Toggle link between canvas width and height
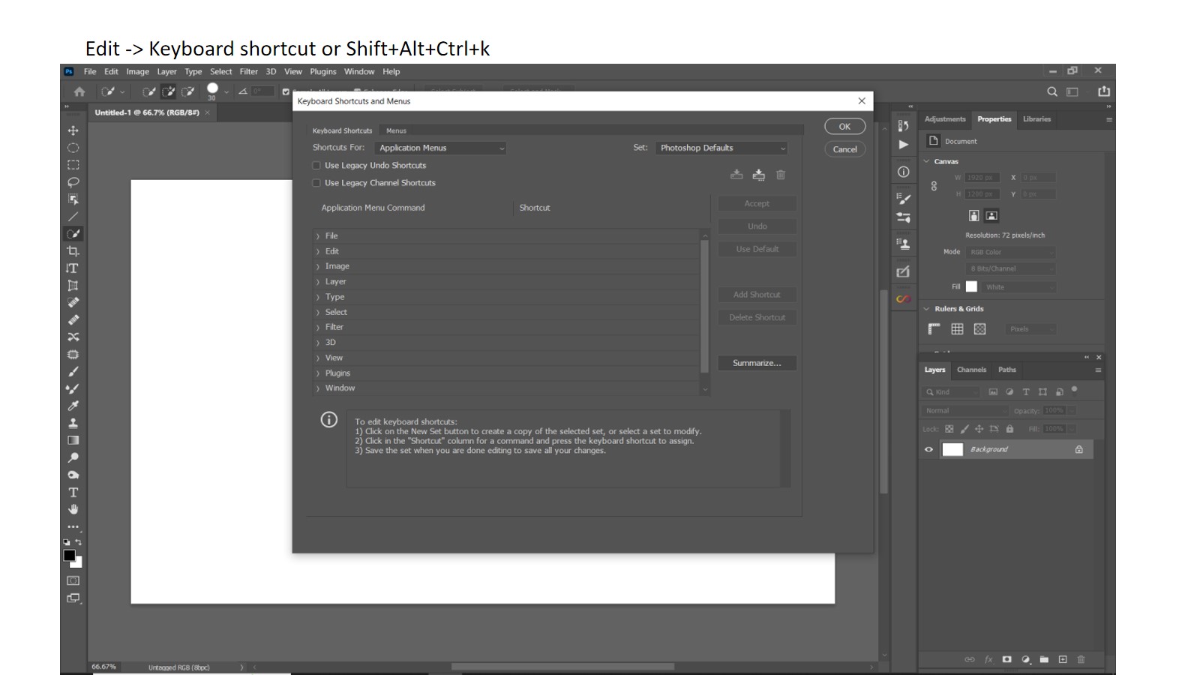Screen dimensions: 1200x675 click(934, 186)
